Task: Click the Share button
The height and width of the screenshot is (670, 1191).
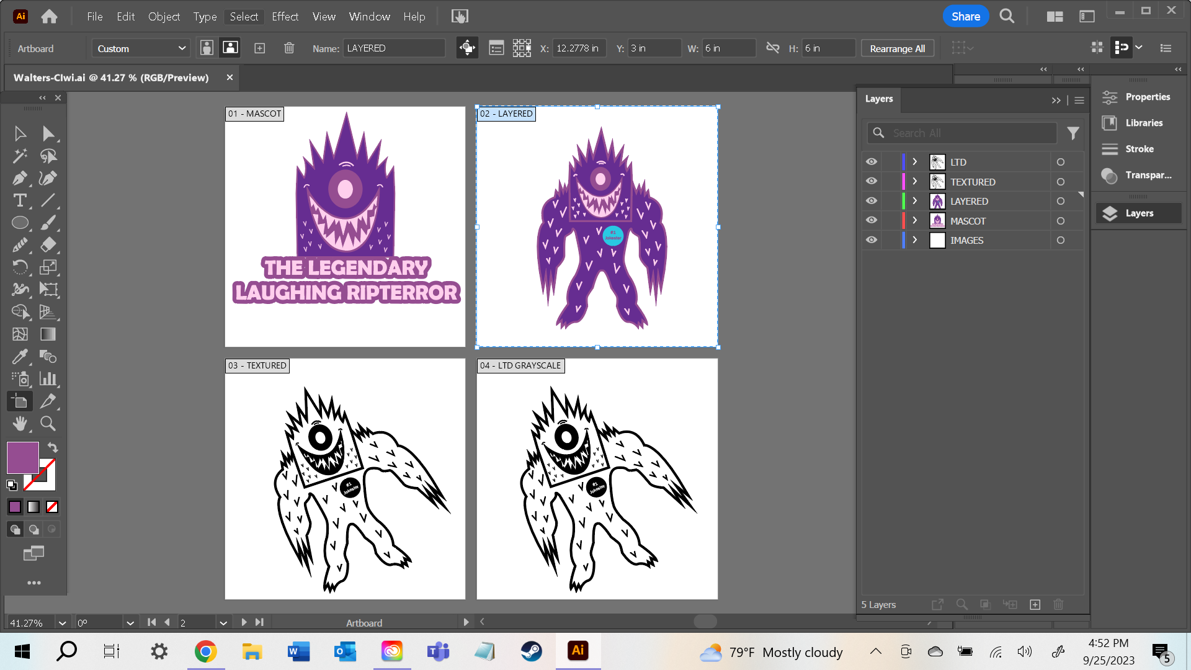Action: tap(966, 17)
